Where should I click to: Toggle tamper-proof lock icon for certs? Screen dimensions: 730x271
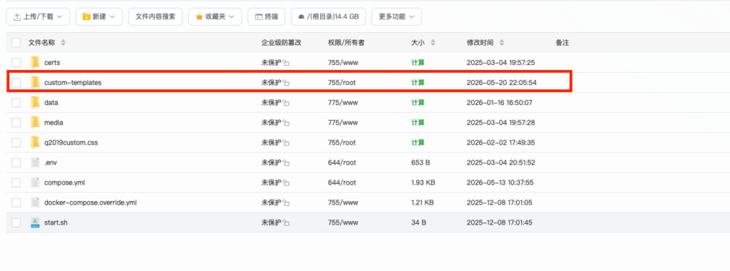(x=287, y=63)
